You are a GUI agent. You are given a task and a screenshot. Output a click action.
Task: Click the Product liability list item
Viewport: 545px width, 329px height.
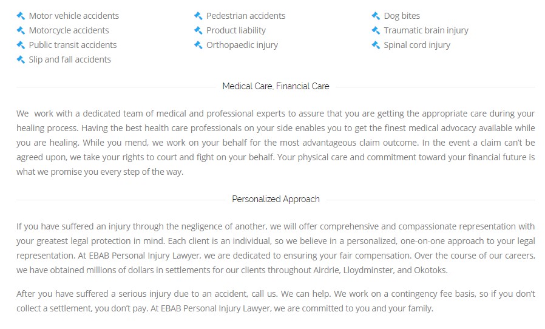[236, 30]
